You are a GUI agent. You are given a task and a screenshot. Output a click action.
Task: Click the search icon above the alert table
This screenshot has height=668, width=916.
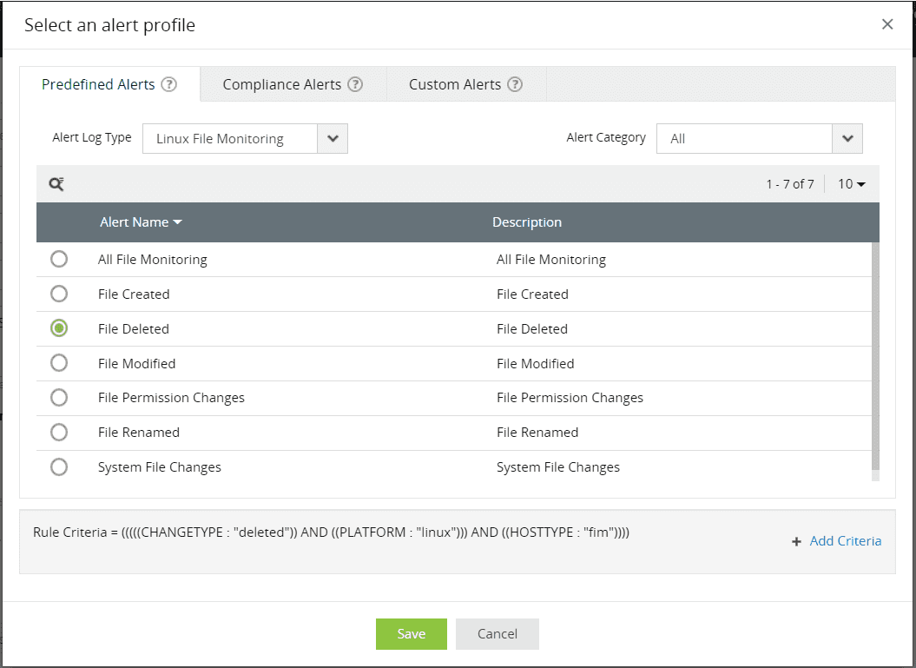(x=56, y=184)
